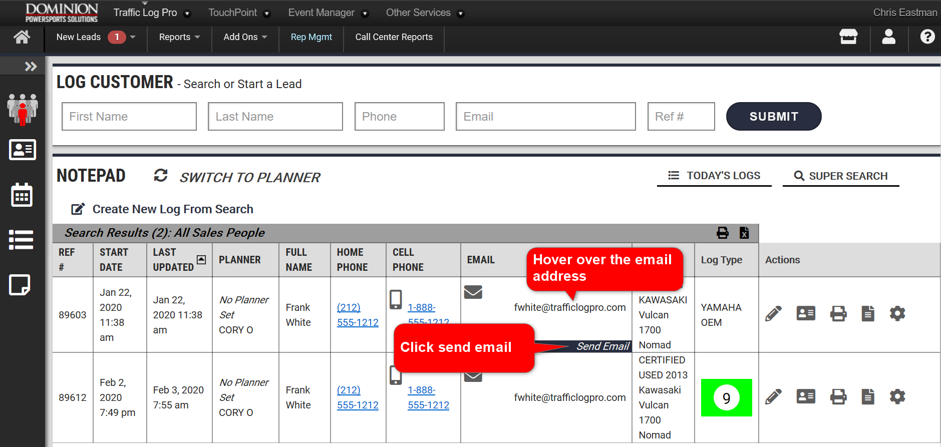
Task: Click cell phone icon in row 89603
Action: click(396, 299)
